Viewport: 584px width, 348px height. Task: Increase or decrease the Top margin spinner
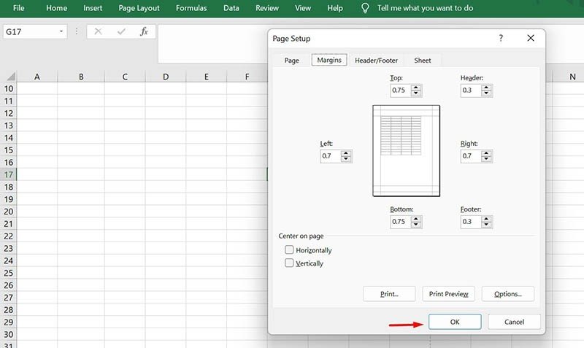[x=416, y=90]
